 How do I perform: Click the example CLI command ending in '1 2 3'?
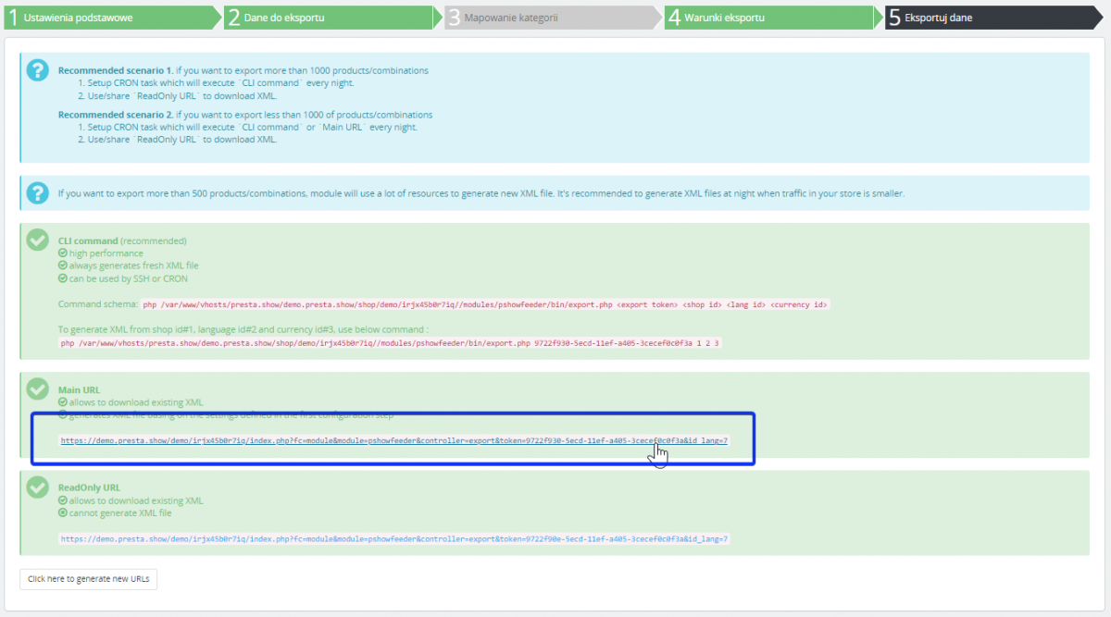pyautogui.click(x=390, y=343)
